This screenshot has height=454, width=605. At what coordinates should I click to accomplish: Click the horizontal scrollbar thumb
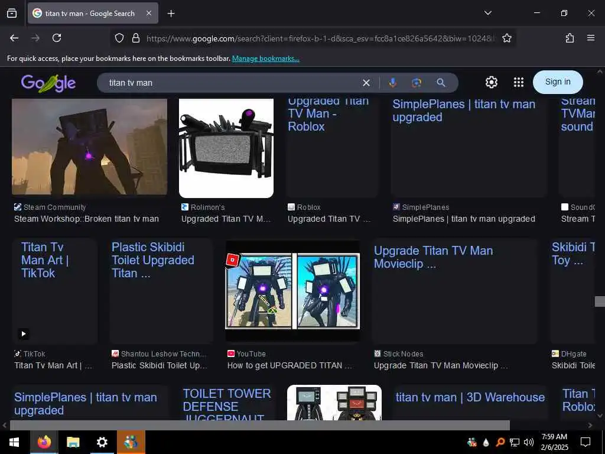point(260,426)
